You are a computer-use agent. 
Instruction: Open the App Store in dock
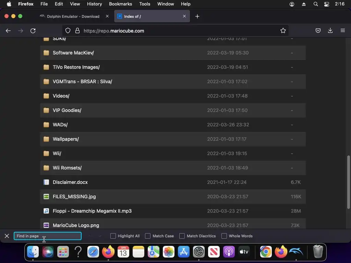pyautogui.click(x=184, y=252)
